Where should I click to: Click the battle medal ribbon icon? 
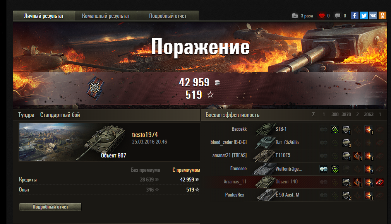[95, 89]
